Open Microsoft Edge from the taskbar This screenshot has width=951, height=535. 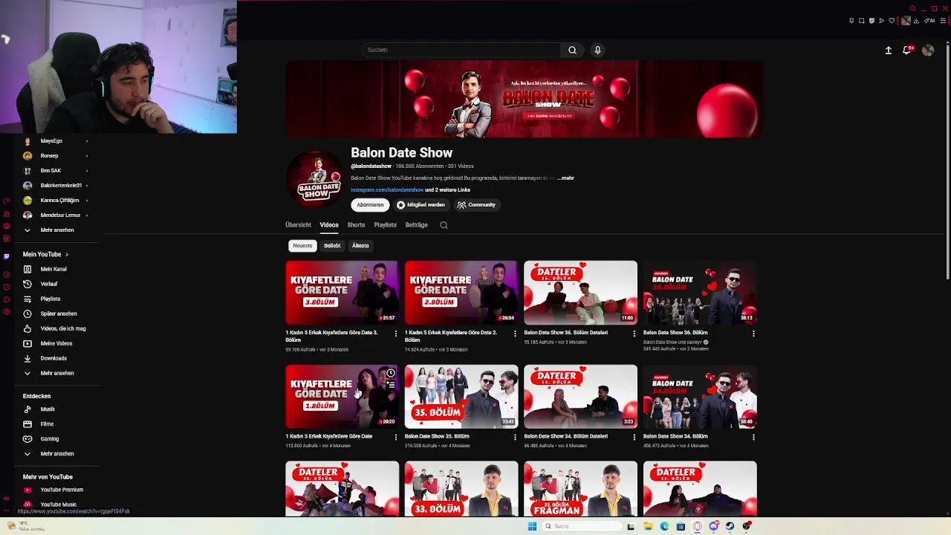[x=664, y=526]
